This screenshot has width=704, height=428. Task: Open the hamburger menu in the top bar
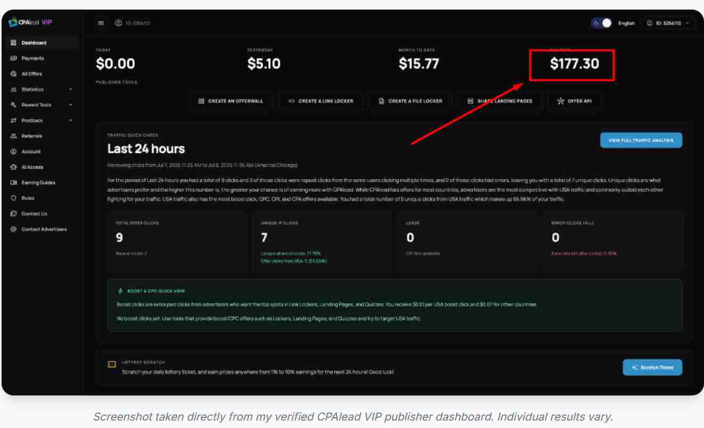pyautogui.click(x=101, y=23)
